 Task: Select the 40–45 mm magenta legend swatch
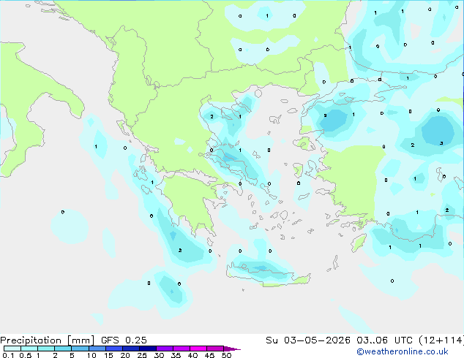(x=198, y=349)
